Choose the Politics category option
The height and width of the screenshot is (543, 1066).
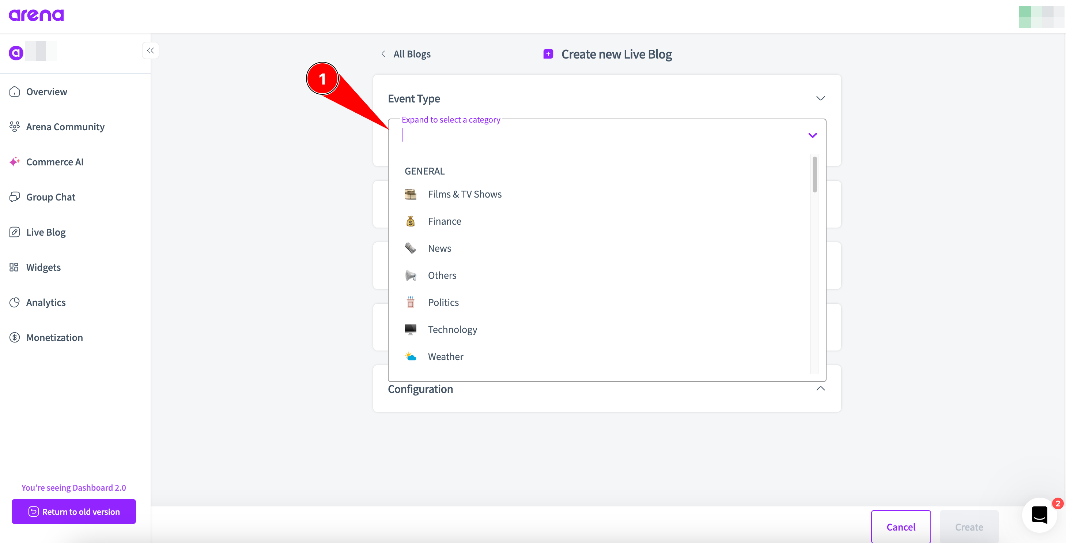point(443,302)
